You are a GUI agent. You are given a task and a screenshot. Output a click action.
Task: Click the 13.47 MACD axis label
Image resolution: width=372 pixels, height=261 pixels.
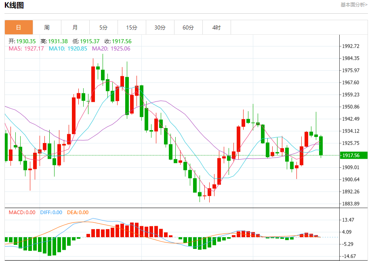[x=348, y=220]
